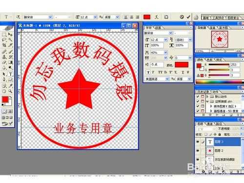Select the Eyedropper tool
The width and height of the screenshot is (244, 183).
point(10,85)
